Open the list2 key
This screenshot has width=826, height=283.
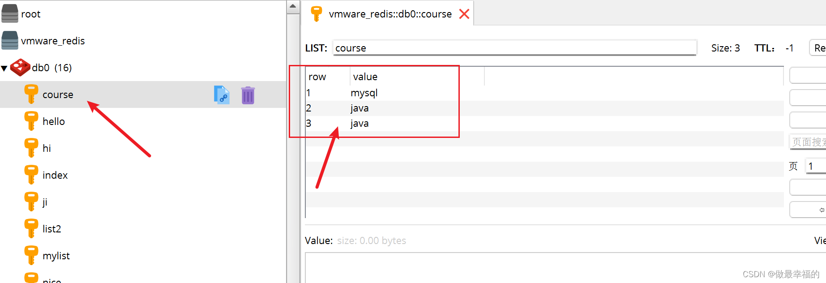tap(52, 229)
